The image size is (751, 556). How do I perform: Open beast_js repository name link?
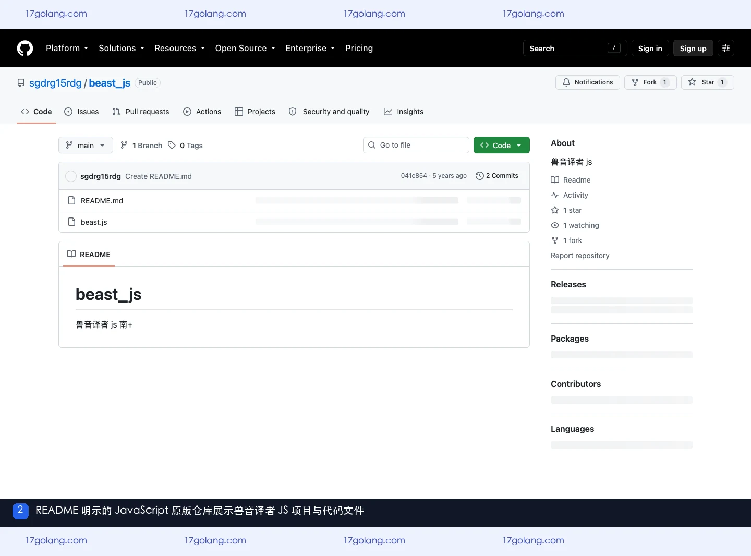tap(110, 83)
